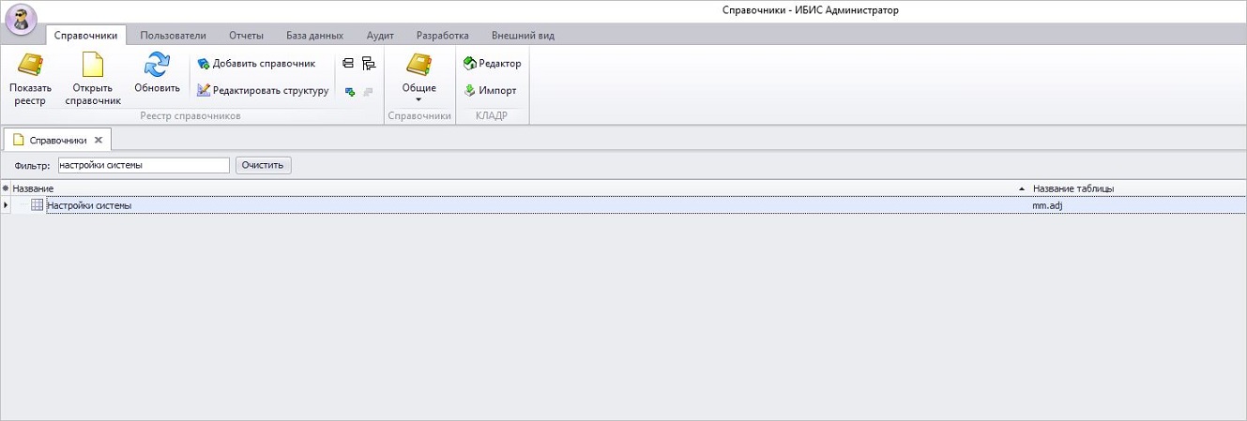The width and height of the screenshot is (1247, 421).
Task: Click the application menu orb button
Action: click(21, 19)
